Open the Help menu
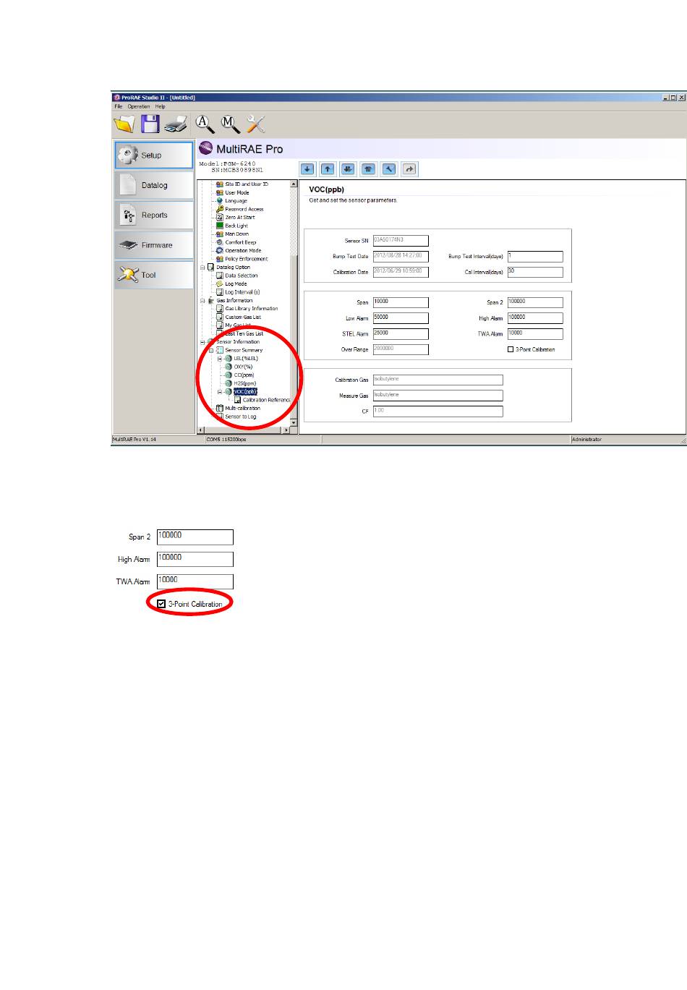 pos(160,106)
